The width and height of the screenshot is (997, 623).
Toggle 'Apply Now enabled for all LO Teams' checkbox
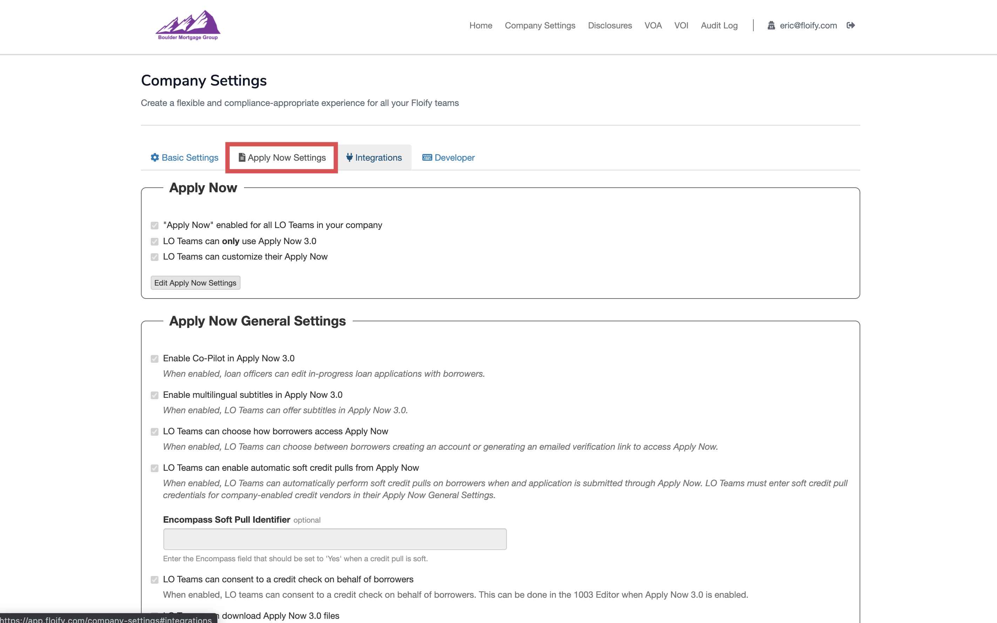tap(154, 225)
